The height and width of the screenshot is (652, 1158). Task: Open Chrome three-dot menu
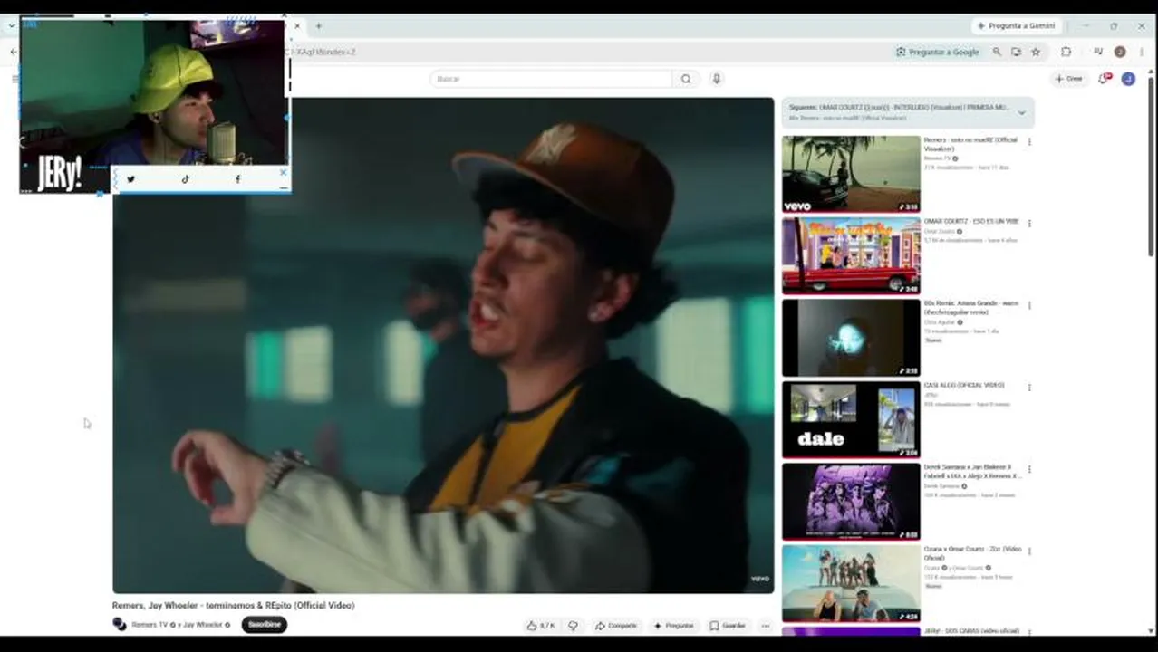1141,53
